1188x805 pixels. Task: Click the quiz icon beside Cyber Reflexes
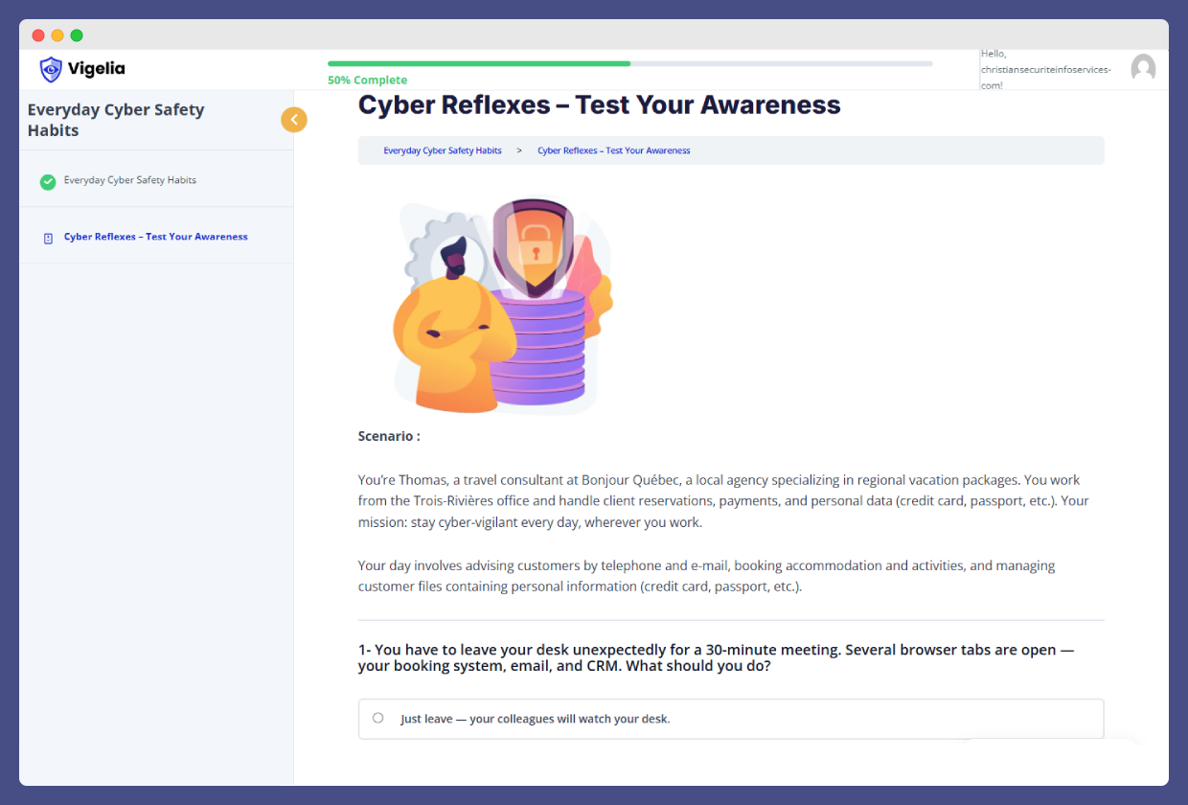pos(49,238)
